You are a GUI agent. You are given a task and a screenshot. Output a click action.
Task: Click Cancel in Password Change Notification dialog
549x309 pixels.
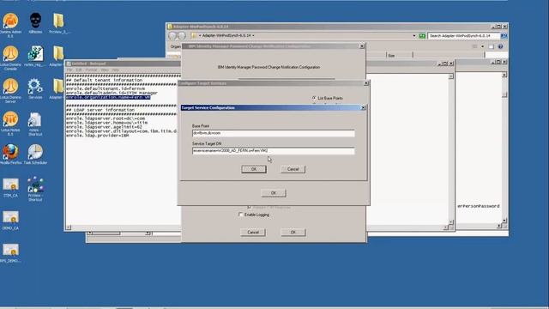click(253, 233)
